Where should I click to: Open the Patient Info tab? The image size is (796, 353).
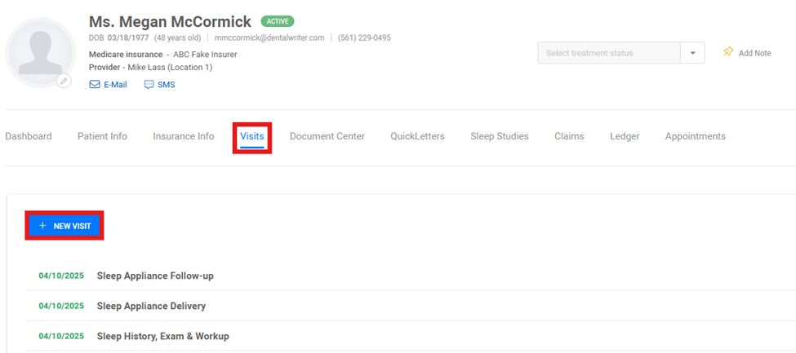pyautogui.click(x=102, y=136)
